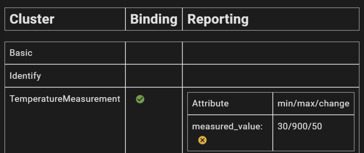Click the measured_value attribute label
This screenshot has height=153, width=364.
227,126
